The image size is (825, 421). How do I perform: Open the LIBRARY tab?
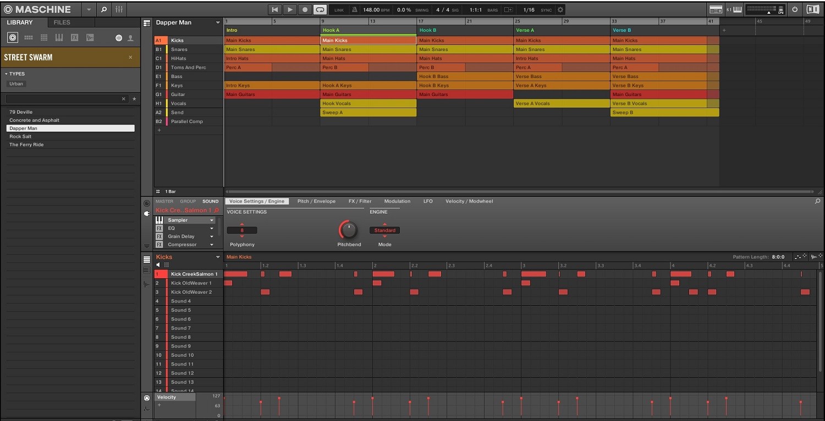coord(20,23)
